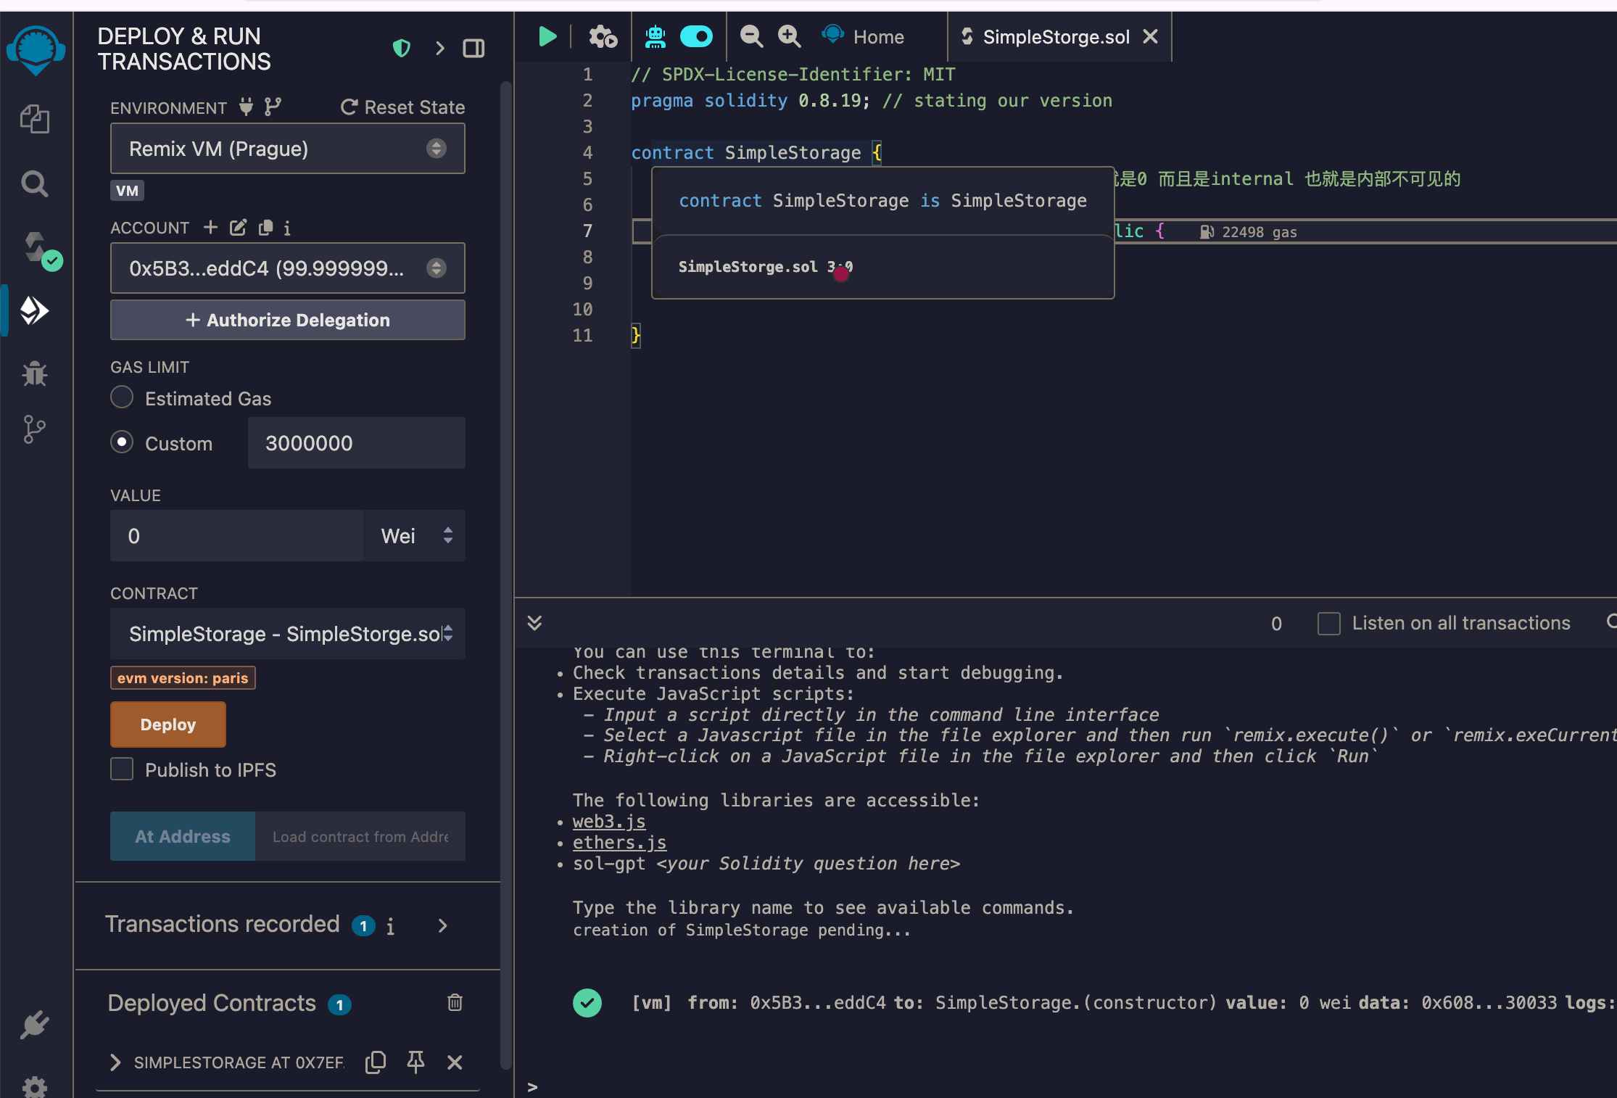Click the green Run script play icon
The width and height of the screenshot is (1617, 1098).
pyautogui.click(x=547, y=36)
